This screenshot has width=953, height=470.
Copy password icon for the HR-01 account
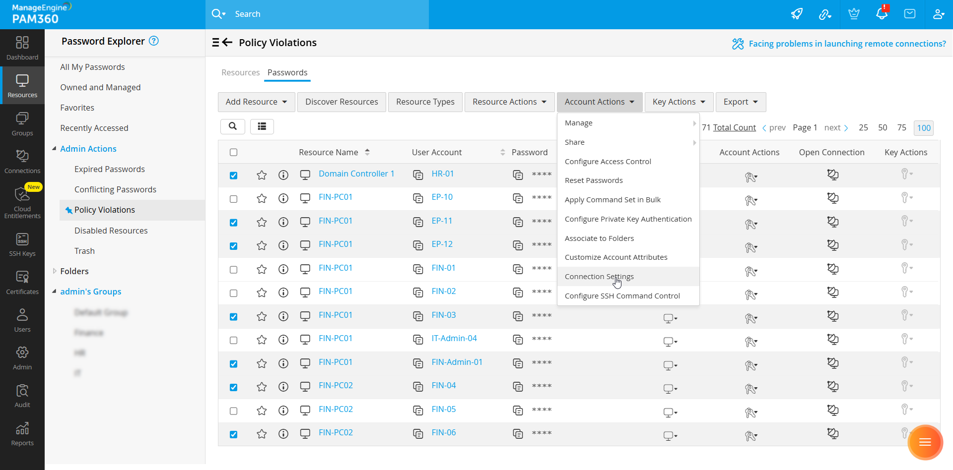[x=518, y=175]
